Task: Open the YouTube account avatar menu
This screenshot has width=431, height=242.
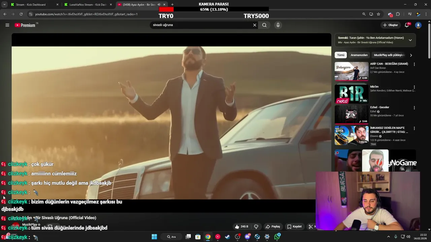Action: 418,25
